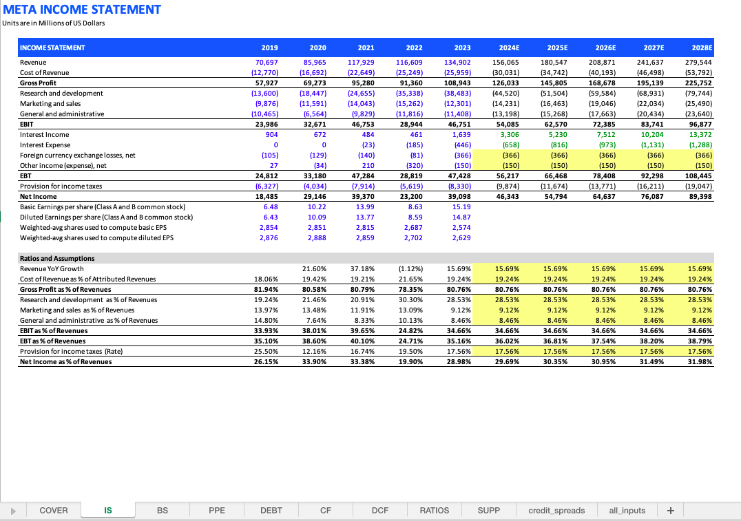Select 2026E Marketing and sales ratio 9.12%

pos(606,310)
